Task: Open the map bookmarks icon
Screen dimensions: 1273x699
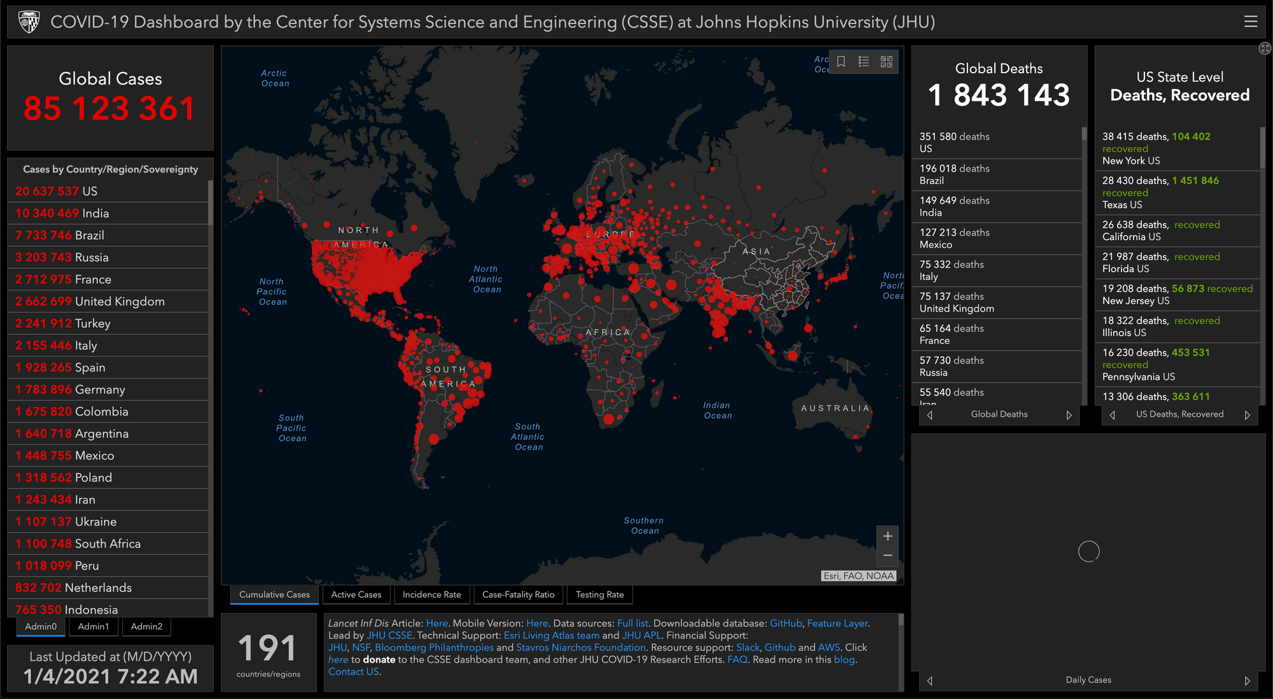Action: 841,61
